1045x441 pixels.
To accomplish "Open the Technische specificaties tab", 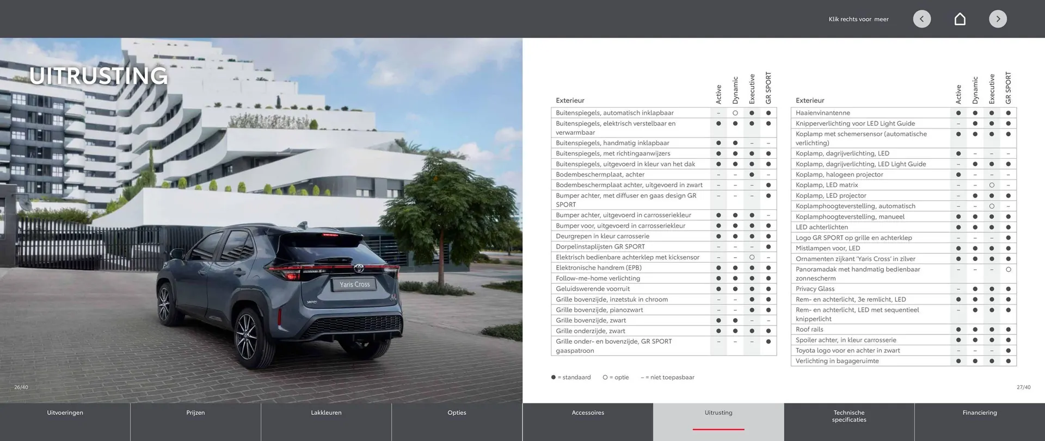I will (x=849, y=422).
